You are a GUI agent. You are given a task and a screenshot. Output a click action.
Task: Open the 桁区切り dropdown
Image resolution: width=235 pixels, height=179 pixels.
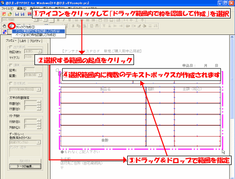40,51
